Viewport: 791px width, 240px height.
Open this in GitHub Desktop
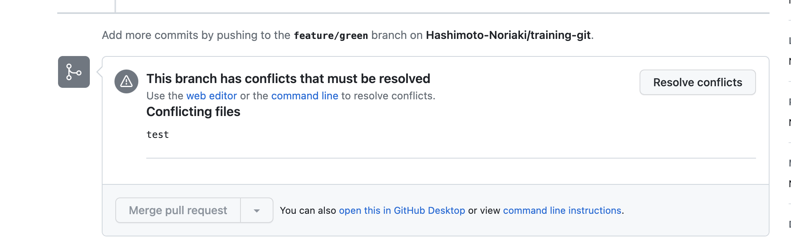click(402, 211)
